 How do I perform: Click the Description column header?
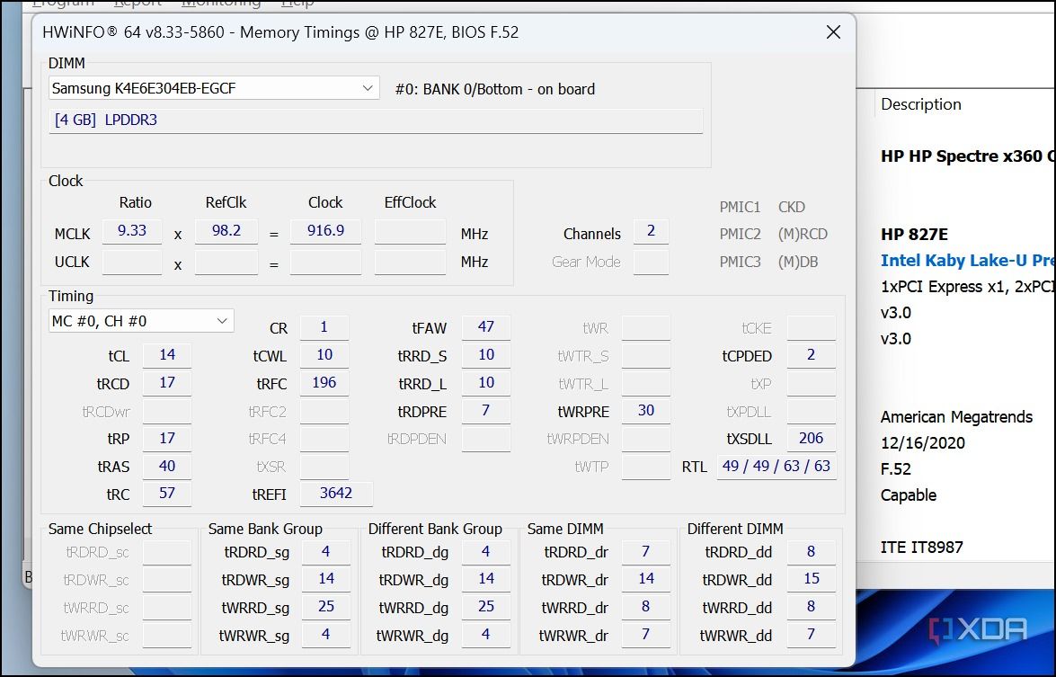click(920, 104)
